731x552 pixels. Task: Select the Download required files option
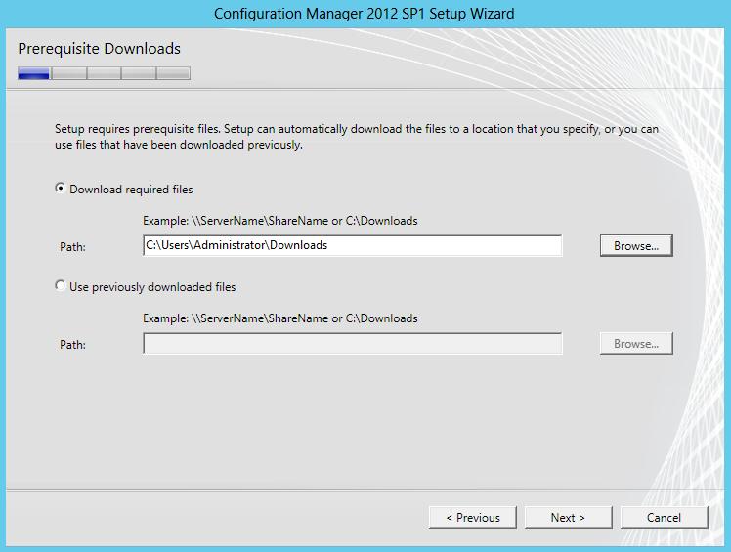pos(123,190)
